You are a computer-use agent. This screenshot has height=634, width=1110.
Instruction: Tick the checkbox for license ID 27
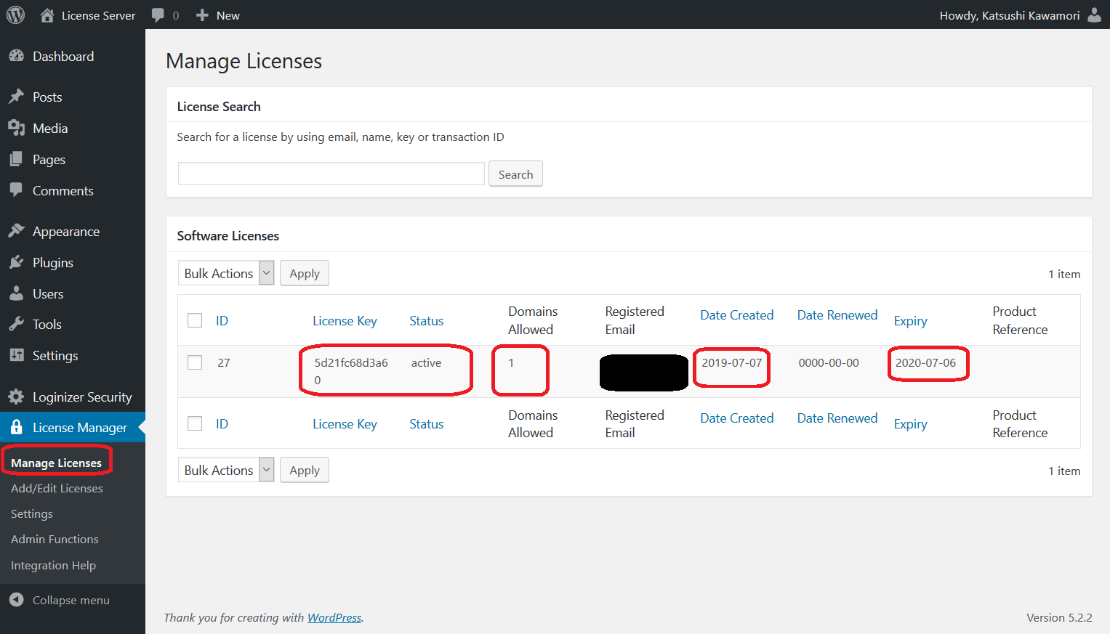pyautogui.click(x=195, y=362)
